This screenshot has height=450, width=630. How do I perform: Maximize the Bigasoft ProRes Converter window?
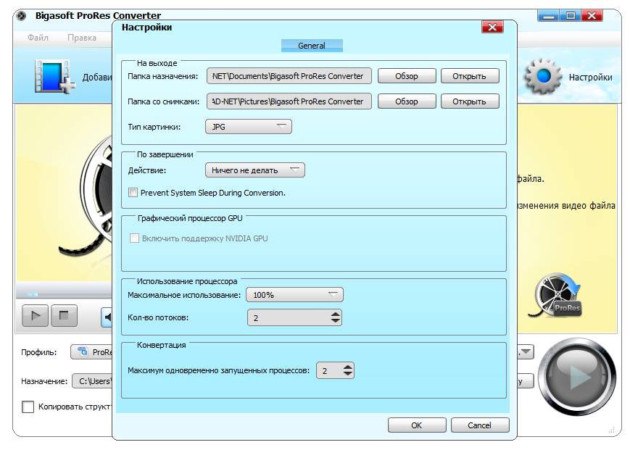pos(570,16)
